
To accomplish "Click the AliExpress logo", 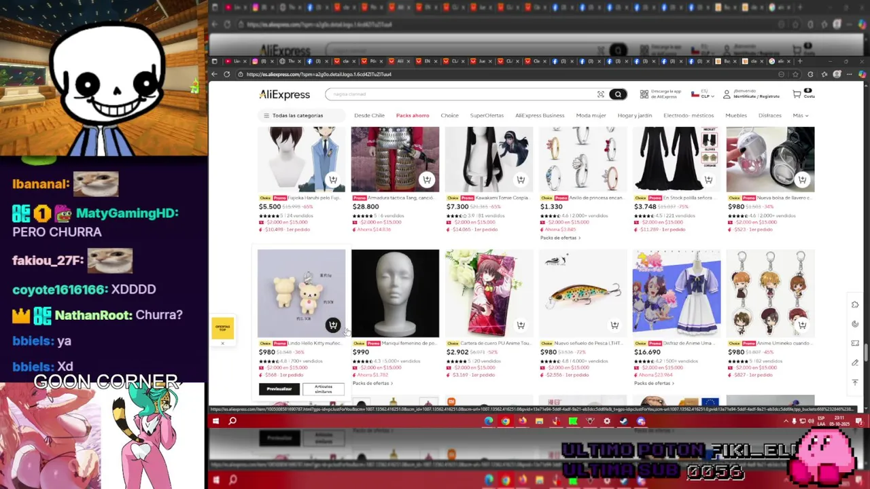I will 284,94.
